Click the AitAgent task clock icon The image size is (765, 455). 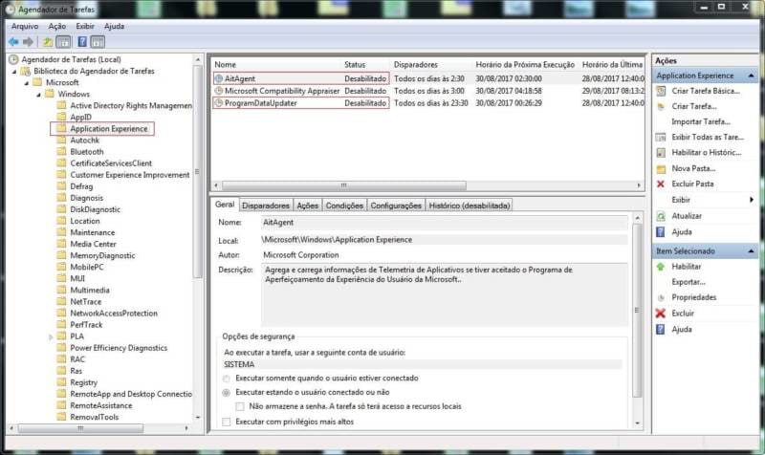[219, 78]
